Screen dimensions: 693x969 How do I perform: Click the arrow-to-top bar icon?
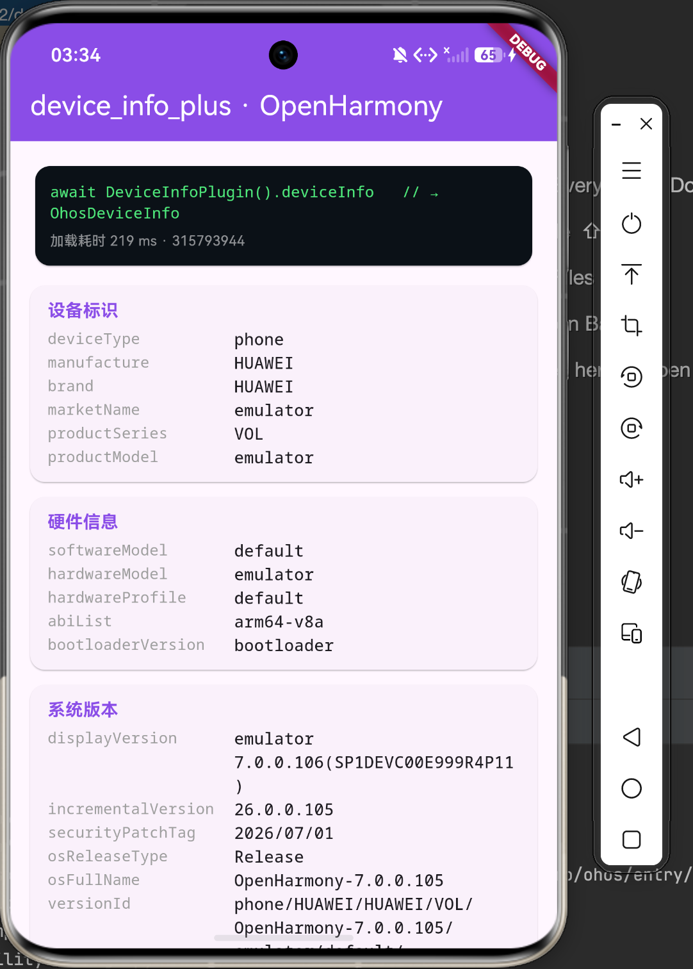coord(632,274)
